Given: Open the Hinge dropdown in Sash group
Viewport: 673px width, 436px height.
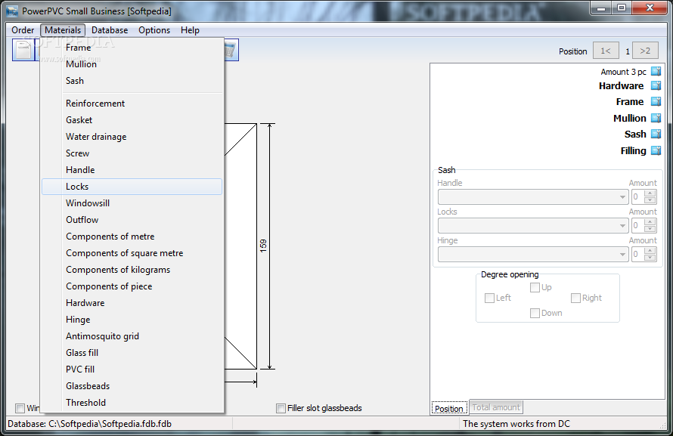Looking at the screenshot, I should (622, 255).
